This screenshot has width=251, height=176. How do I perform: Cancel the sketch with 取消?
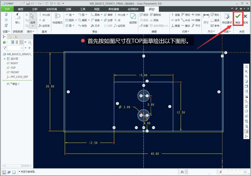click(245, 18)
